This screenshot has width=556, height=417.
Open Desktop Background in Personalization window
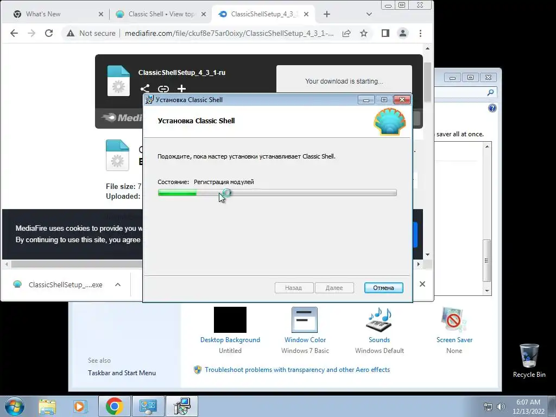(x=230, y=340)
